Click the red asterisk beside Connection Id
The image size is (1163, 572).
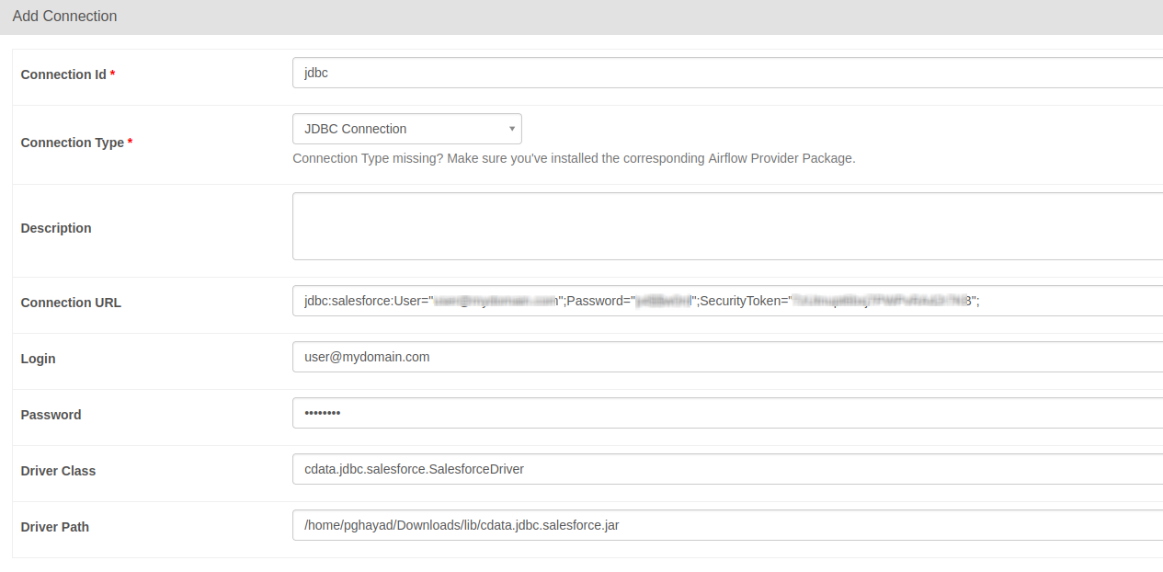click(112, 74)
